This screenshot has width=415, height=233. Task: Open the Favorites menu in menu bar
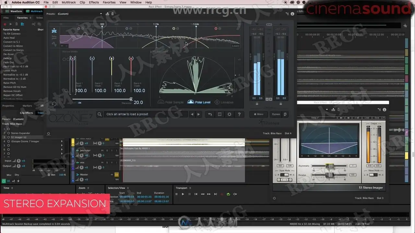[x=109, y=2]
